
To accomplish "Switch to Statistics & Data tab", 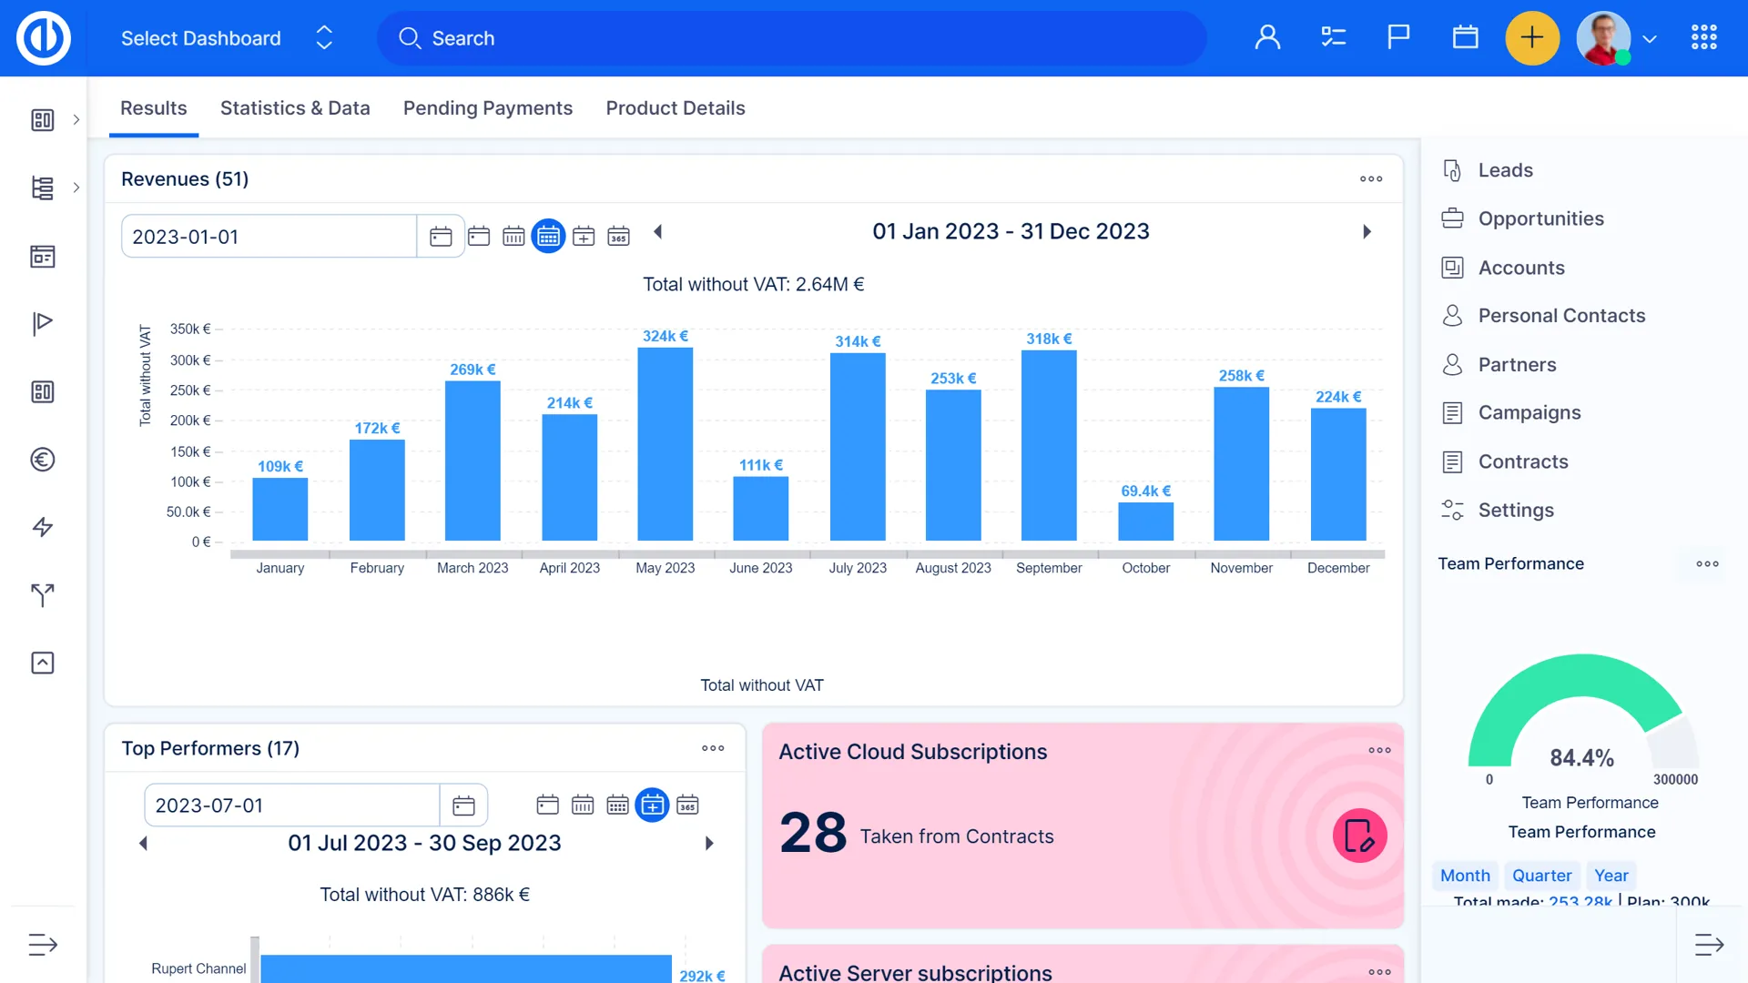I will tap(295, 108).
